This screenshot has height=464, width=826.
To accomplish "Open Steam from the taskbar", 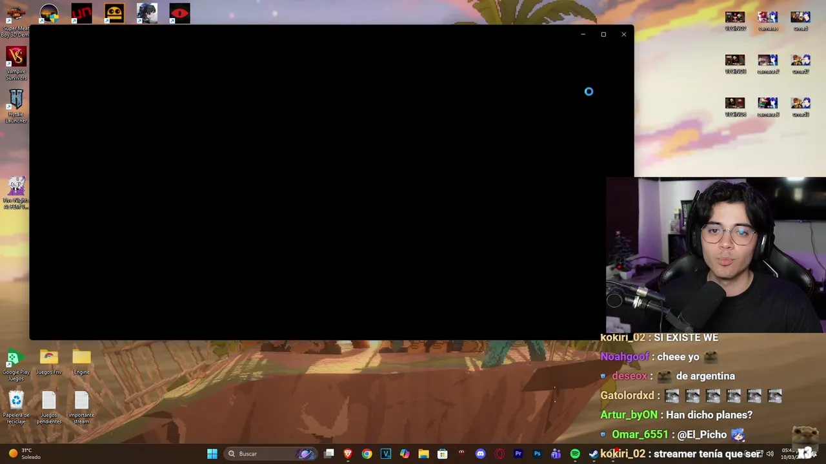I will 593,454.
